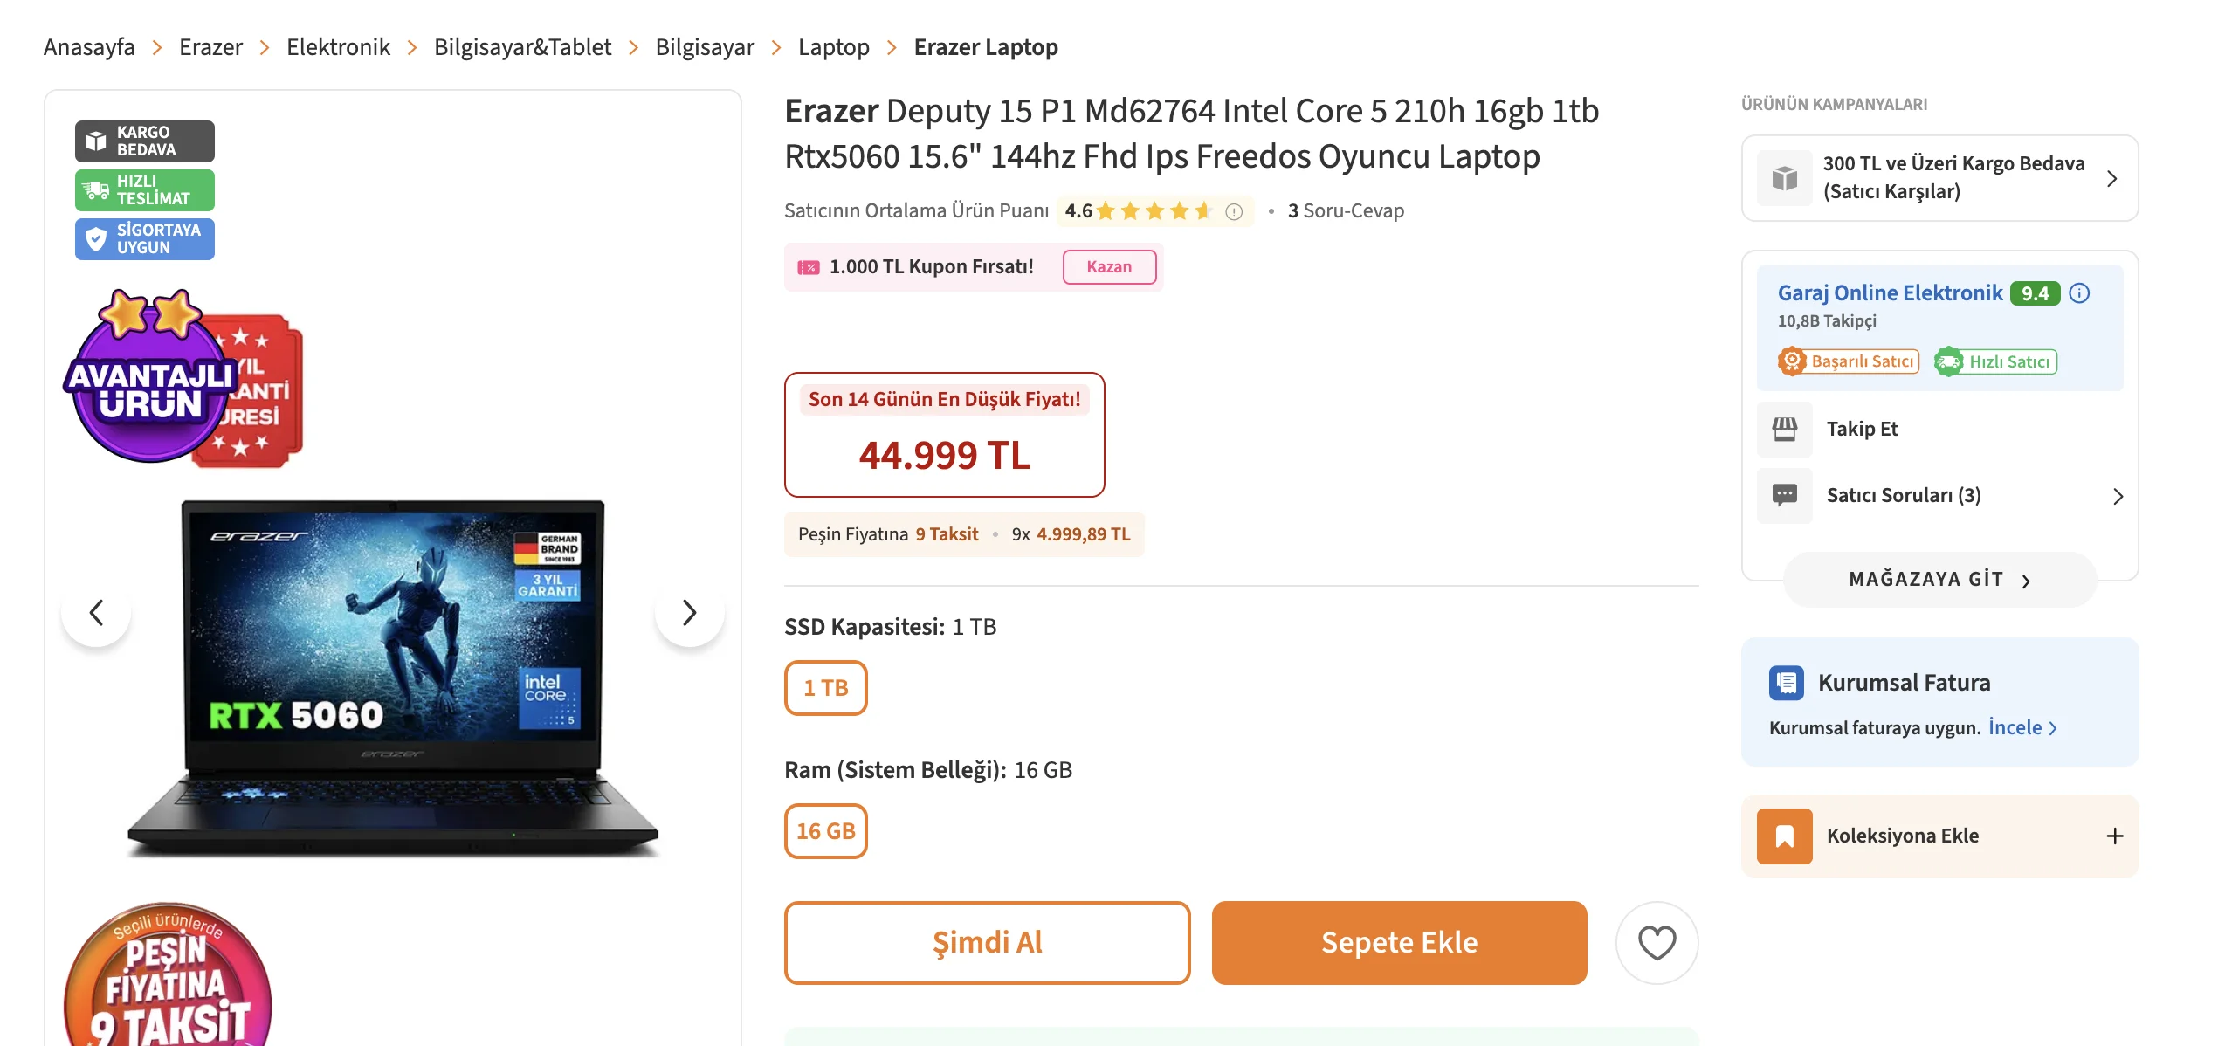Select 16 GB RAM option
Screen dimensions: 2225x1046
click(825, 831)
